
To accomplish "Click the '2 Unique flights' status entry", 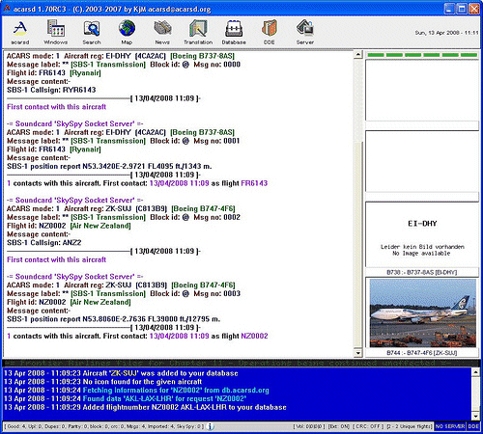I will tap(409, 426).
